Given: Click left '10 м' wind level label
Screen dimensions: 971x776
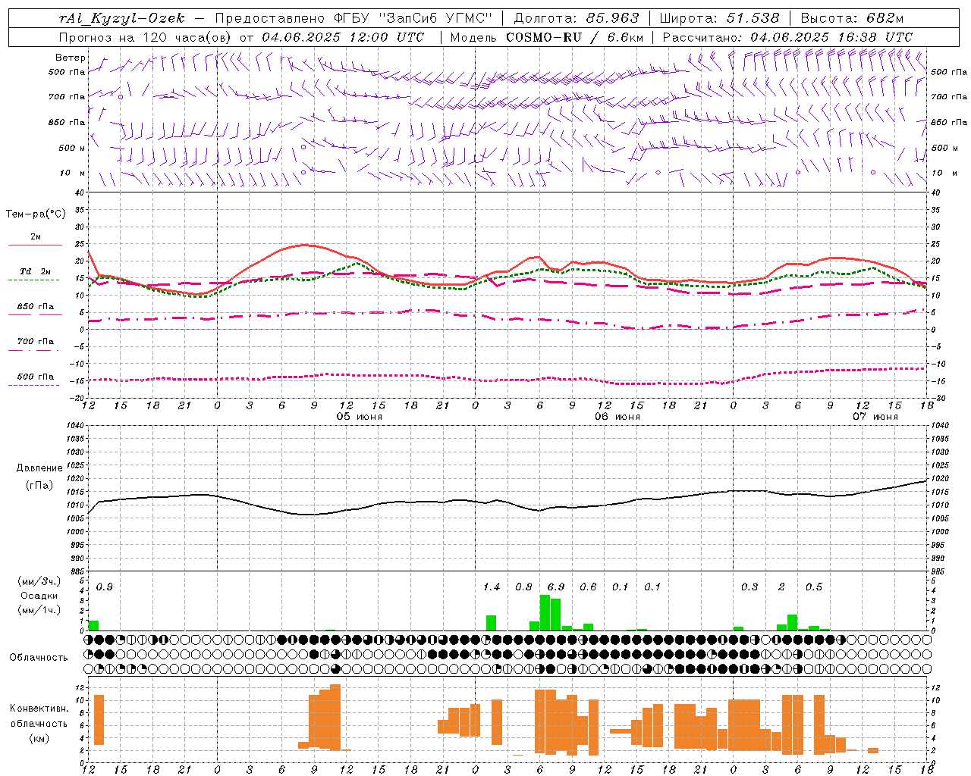Looking at the screenshot, I should (x=73, y=173).
